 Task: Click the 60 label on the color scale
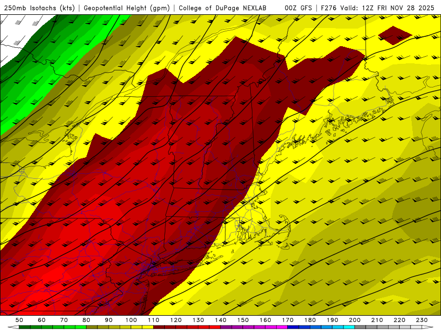tap(41, 320)
